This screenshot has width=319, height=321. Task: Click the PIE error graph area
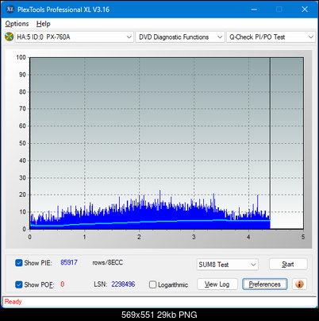tap(167, 143)
